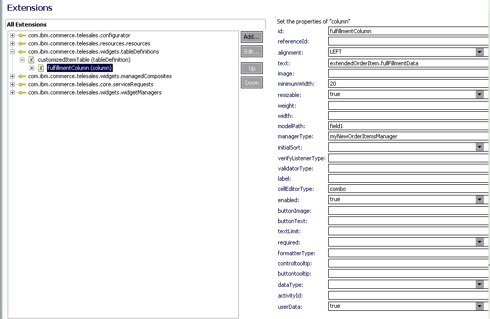490x319 pixels.
Task: Click the Edit... button
Action: 252,52
